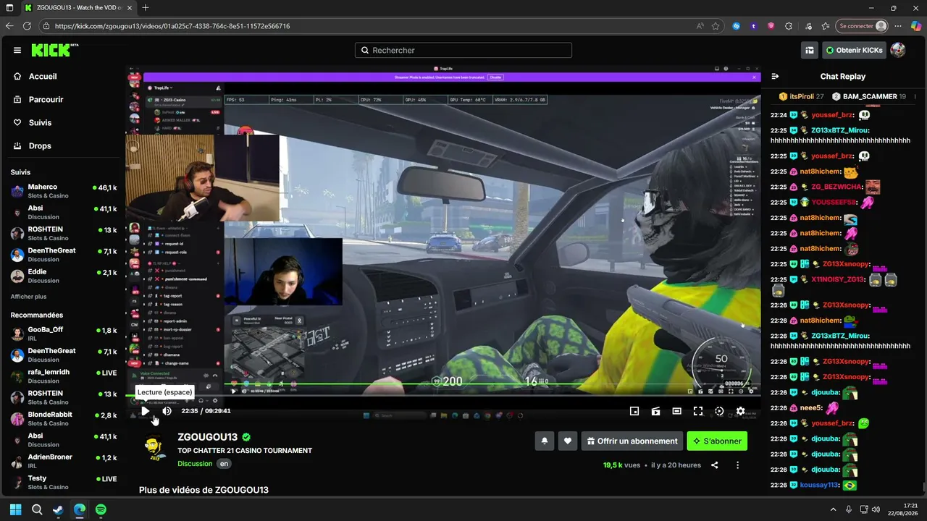Click username koussay113 in chat
Screen dimensions: 927x521
pyautogui.click(x=818, y=485)
